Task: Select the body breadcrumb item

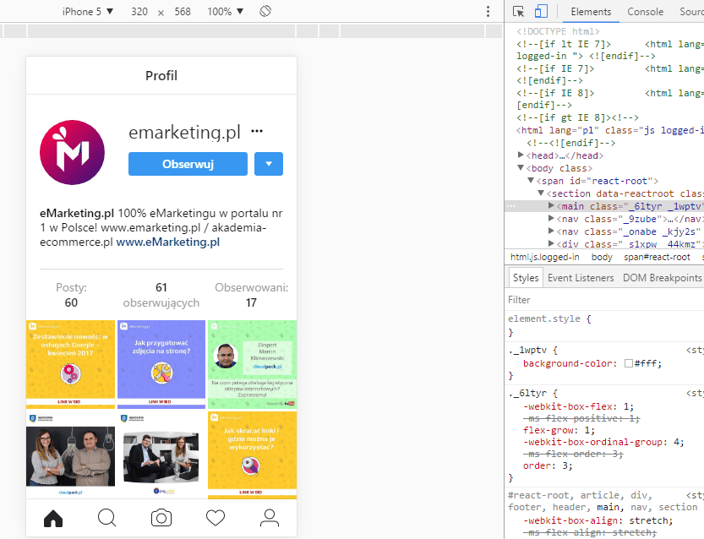Action: tap(602, 257)
